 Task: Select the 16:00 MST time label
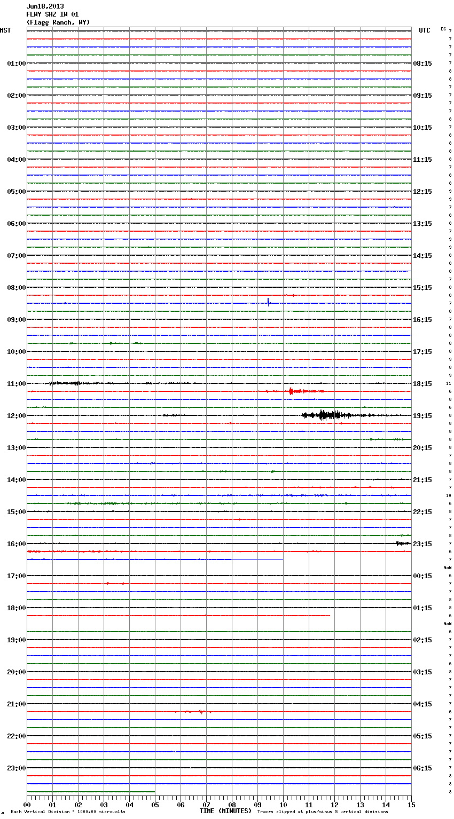pyautogui.click(x=16, y=544)
